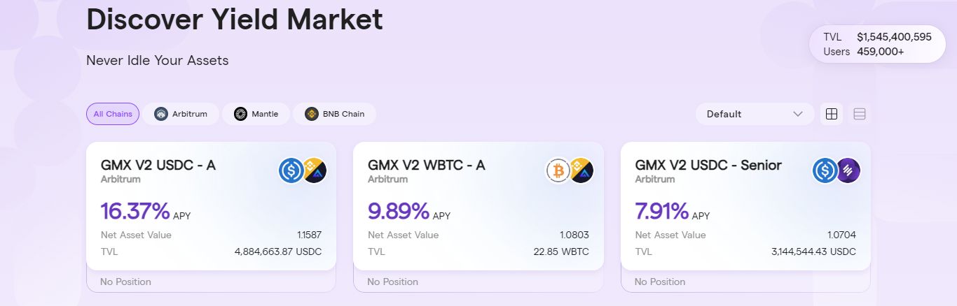
Task: Click the Mantle logo in the chain filter
Action: coord(241,114)
